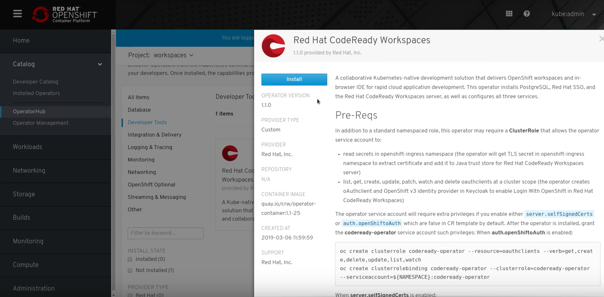Check the Not Installed (1) filter
The width and height of the screenshot is (604, 297).
click(130, 270)
